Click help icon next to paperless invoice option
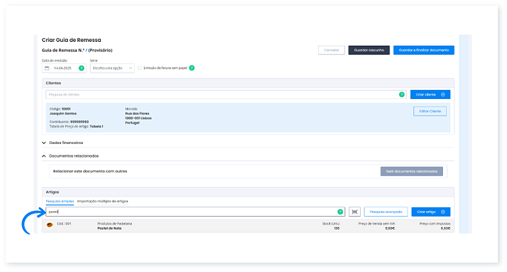The height and width of the screenshot is (272, 507). pyautogui.click(x=191, y=68)
